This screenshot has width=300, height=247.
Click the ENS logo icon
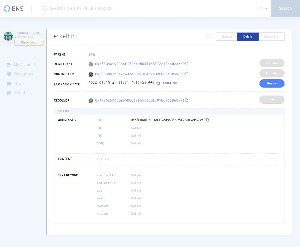[7, 9]
